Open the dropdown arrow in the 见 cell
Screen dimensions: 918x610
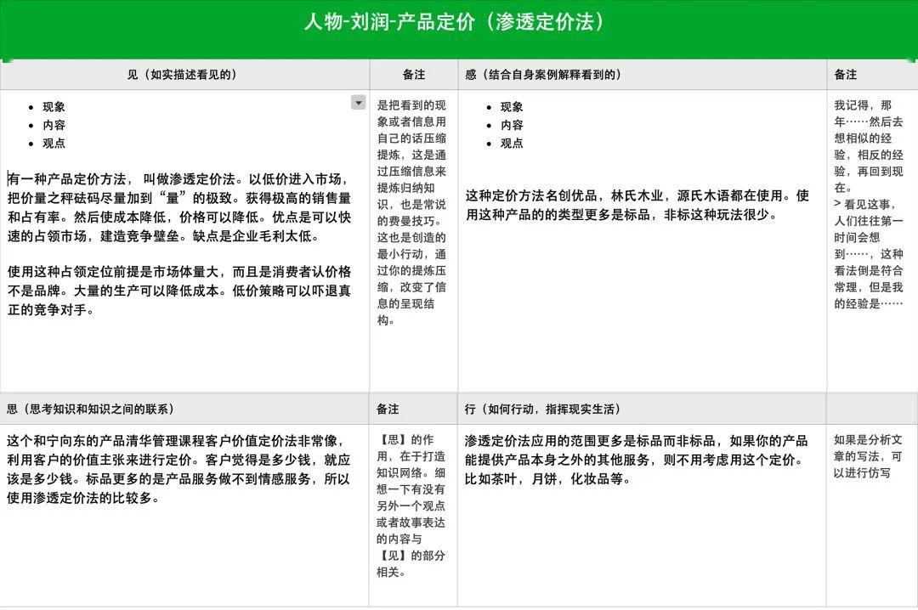pos(359,103)
